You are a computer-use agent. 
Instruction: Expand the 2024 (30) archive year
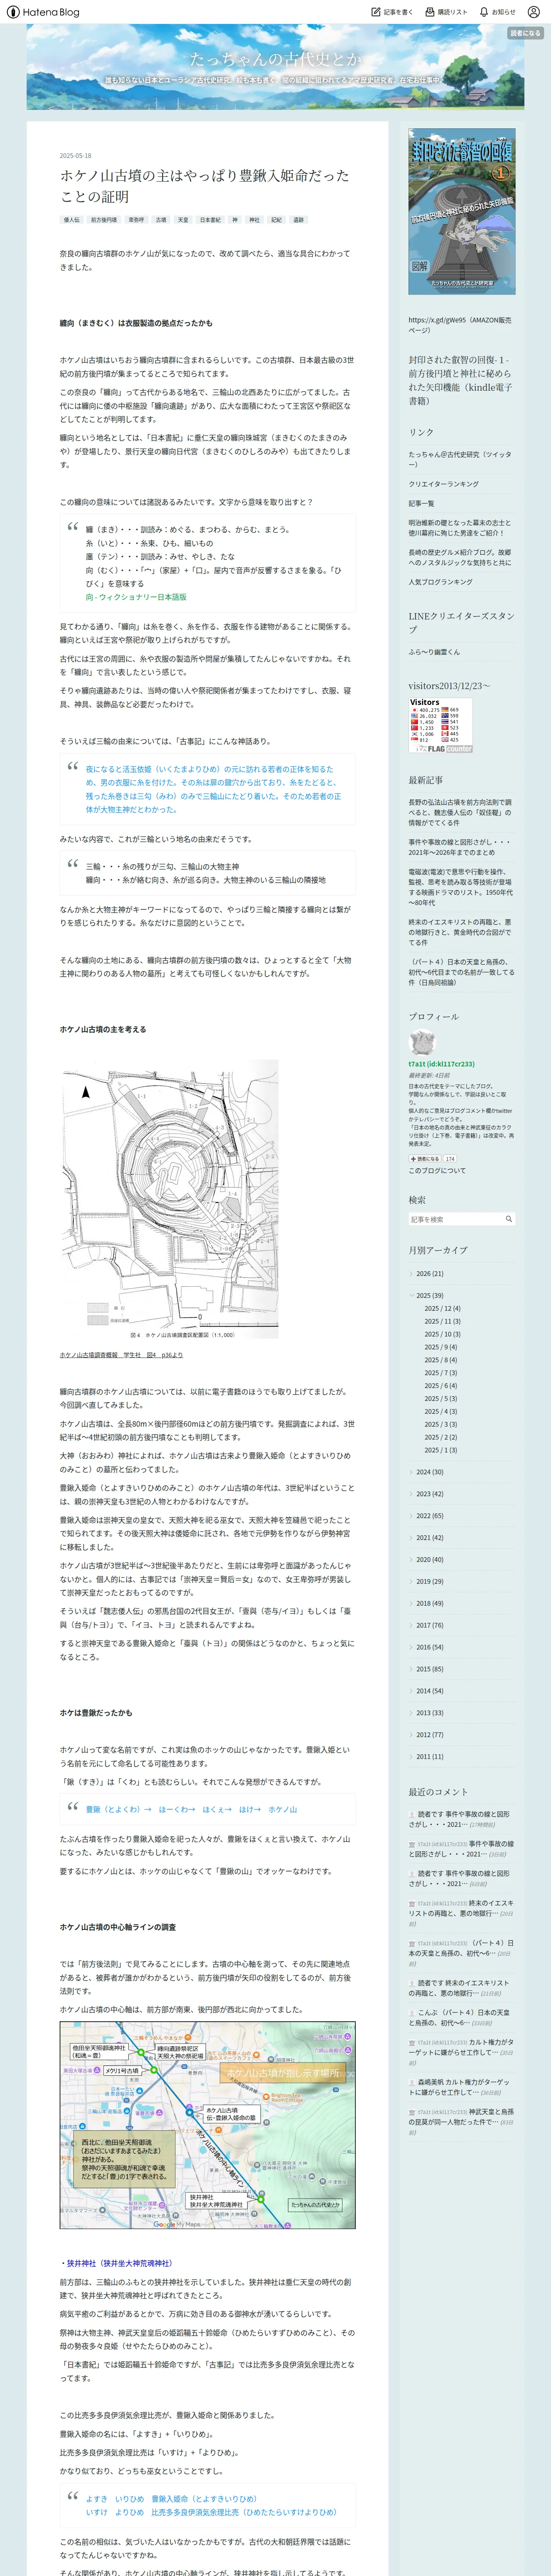coord(411,1472)
